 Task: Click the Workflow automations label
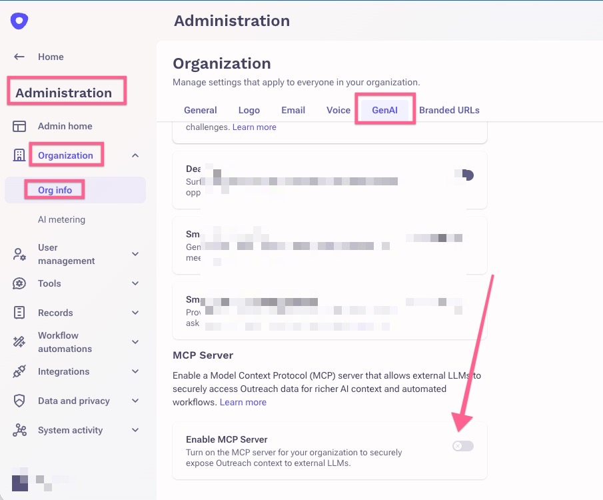click(65, 342)
